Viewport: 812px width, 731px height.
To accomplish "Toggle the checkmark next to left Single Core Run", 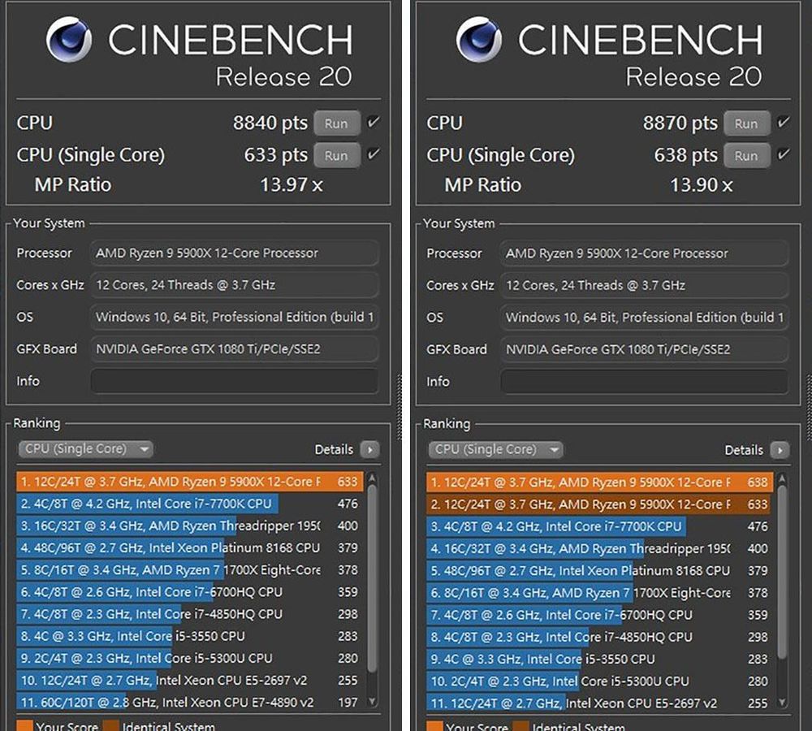I will pos(372,155).
